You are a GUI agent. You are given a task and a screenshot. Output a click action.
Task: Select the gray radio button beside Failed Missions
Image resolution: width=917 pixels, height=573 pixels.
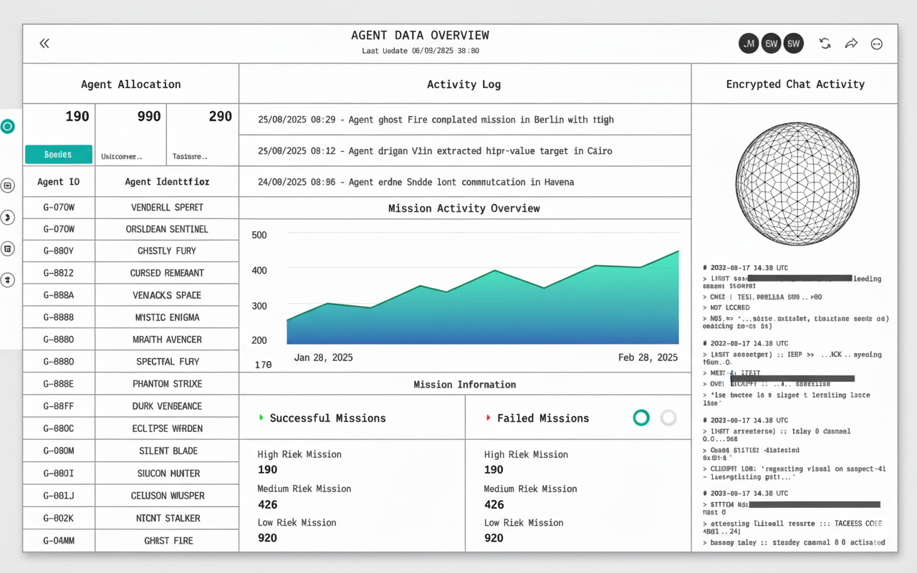[x=668, y=418]
